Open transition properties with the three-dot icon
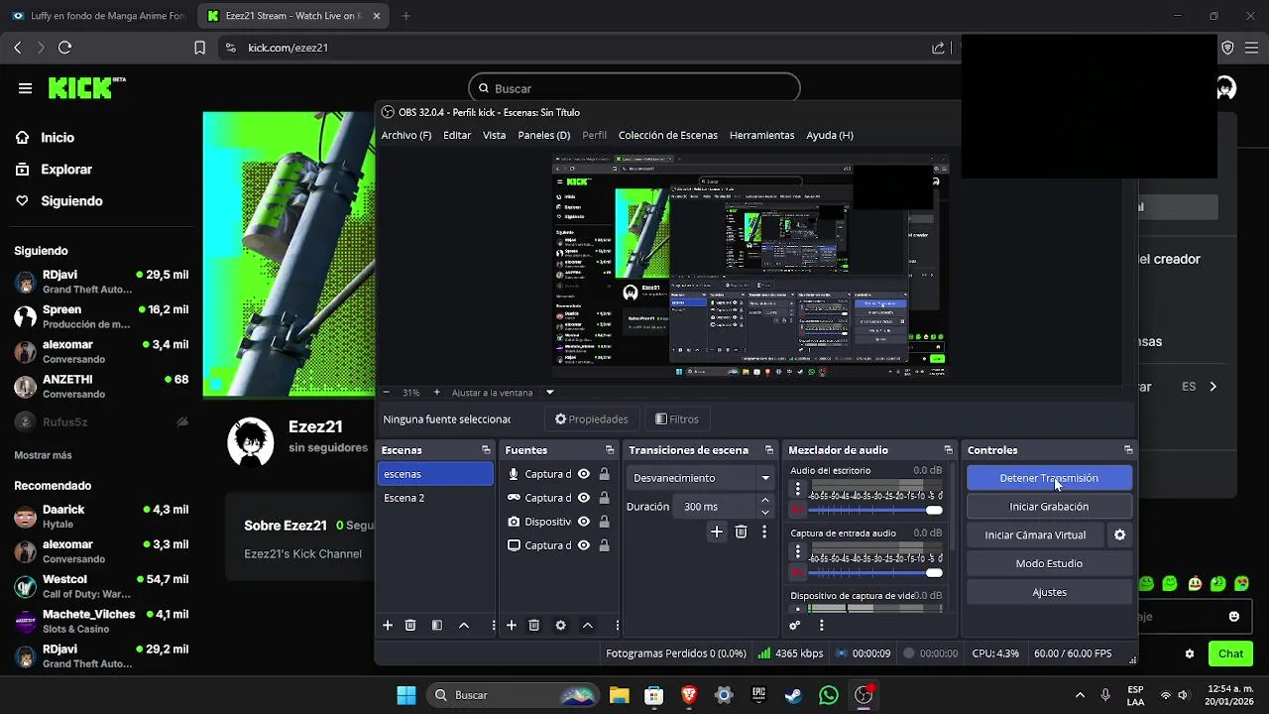This screenshot has height=714, width=1269. [764, 533]
